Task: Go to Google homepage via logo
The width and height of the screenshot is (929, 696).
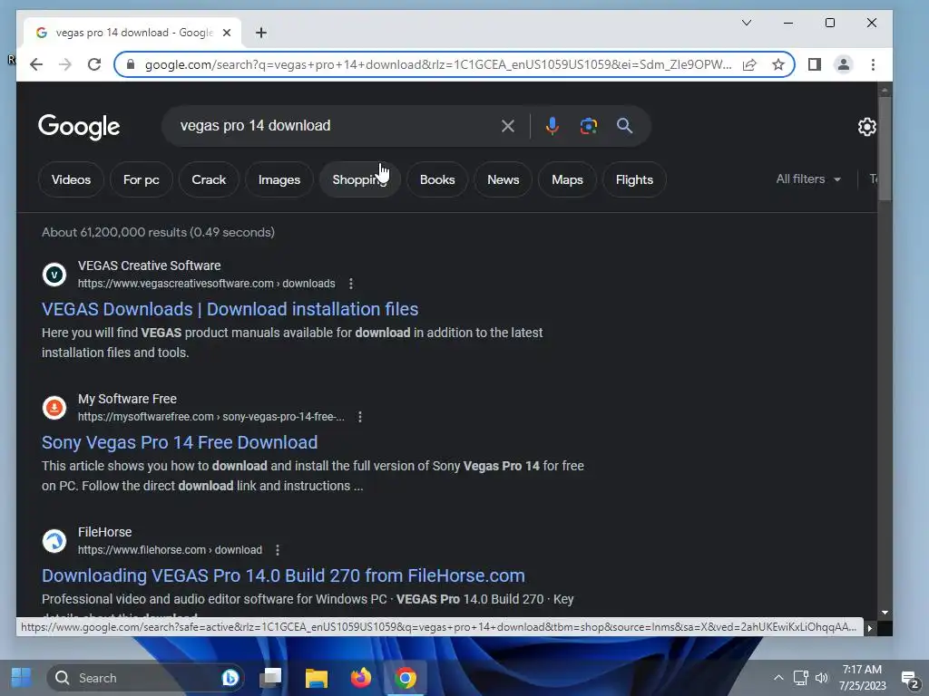Action: click(79, 127)
